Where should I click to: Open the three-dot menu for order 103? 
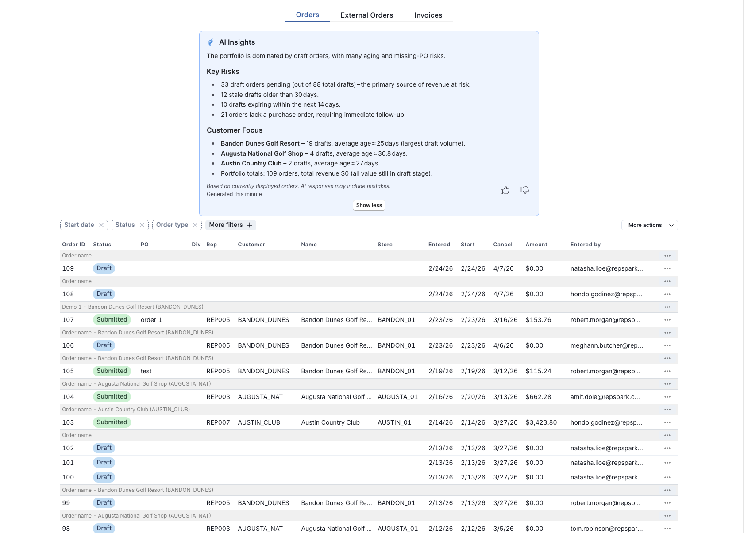(x=667, y=422)
